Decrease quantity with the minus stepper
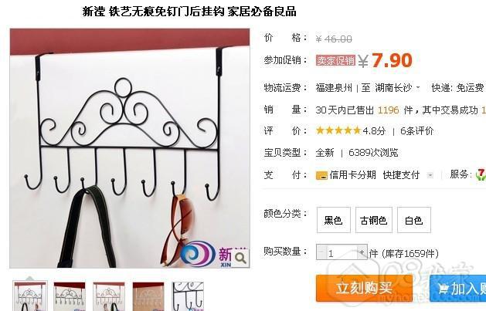 coord(321,252)
